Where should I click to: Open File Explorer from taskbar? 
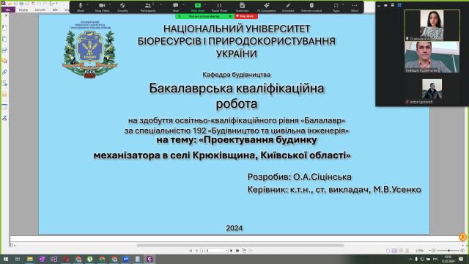(x=29, y=259)
